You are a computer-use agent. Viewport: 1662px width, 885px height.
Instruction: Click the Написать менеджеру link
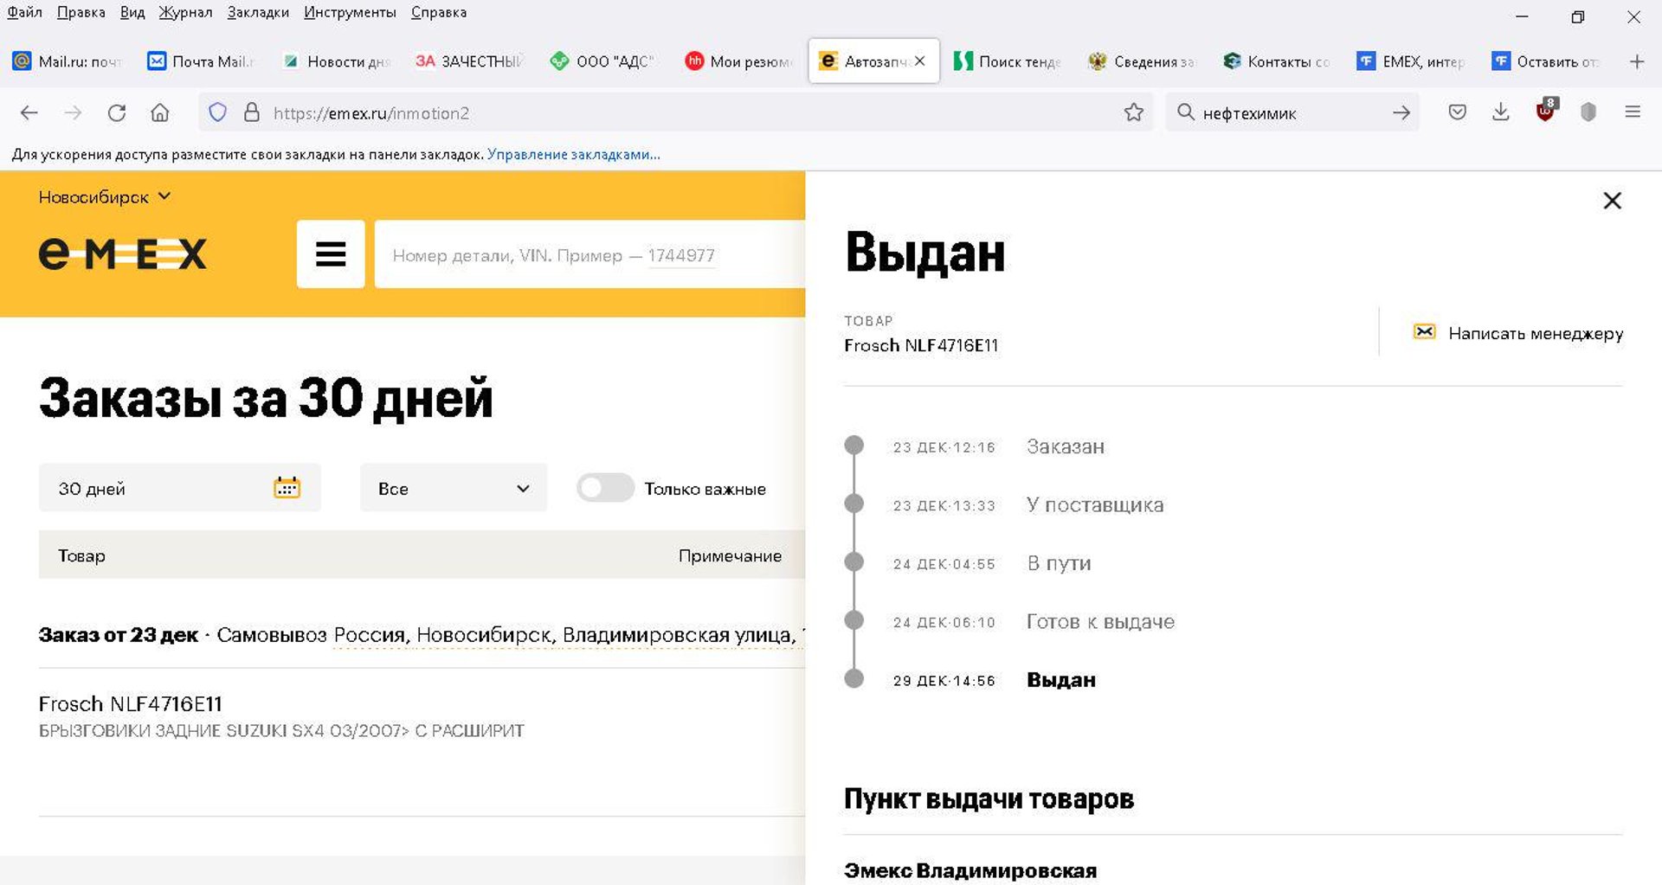(1536, 333)
